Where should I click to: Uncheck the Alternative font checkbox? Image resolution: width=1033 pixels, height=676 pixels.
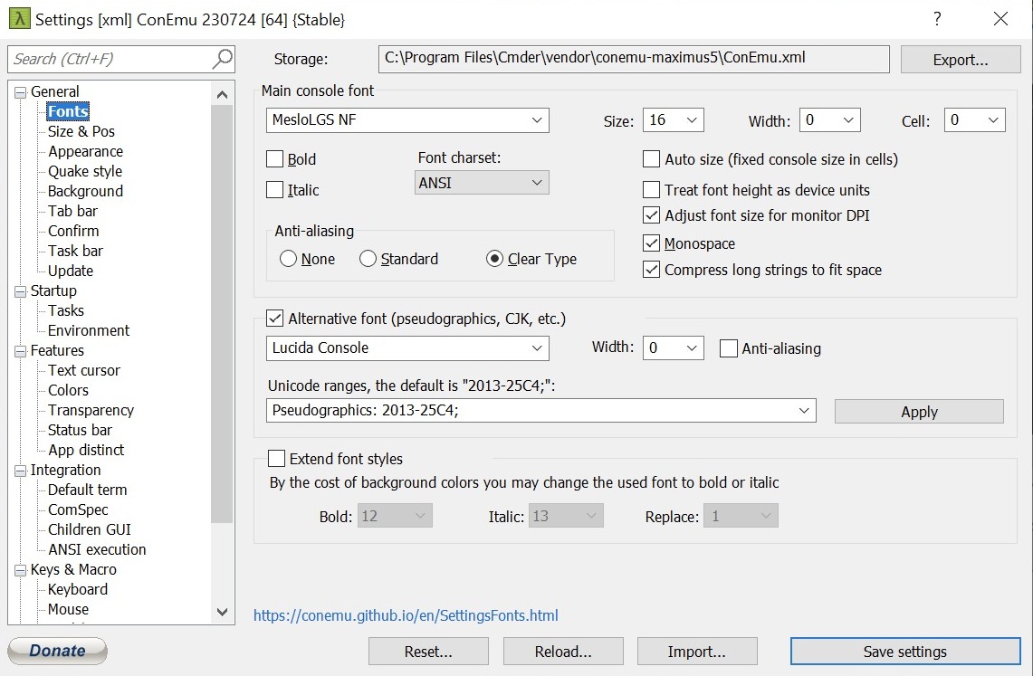coord(274,319)
